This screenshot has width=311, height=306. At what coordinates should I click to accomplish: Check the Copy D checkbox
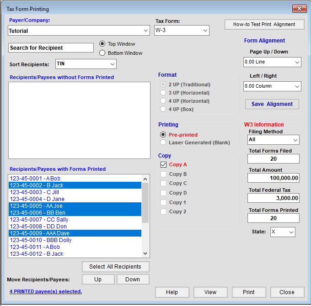pos(163,193)
